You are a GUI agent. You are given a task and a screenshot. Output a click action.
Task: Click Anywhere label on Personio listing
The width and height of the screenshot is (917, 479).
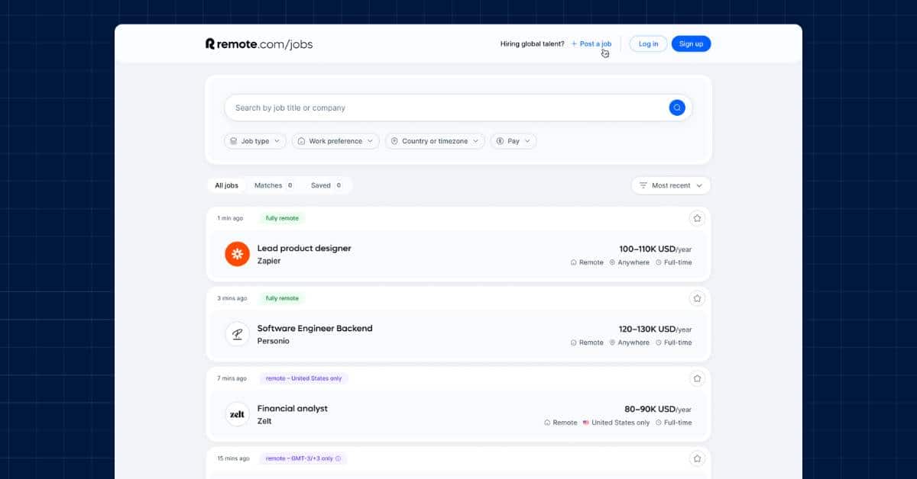click(629, 342)
